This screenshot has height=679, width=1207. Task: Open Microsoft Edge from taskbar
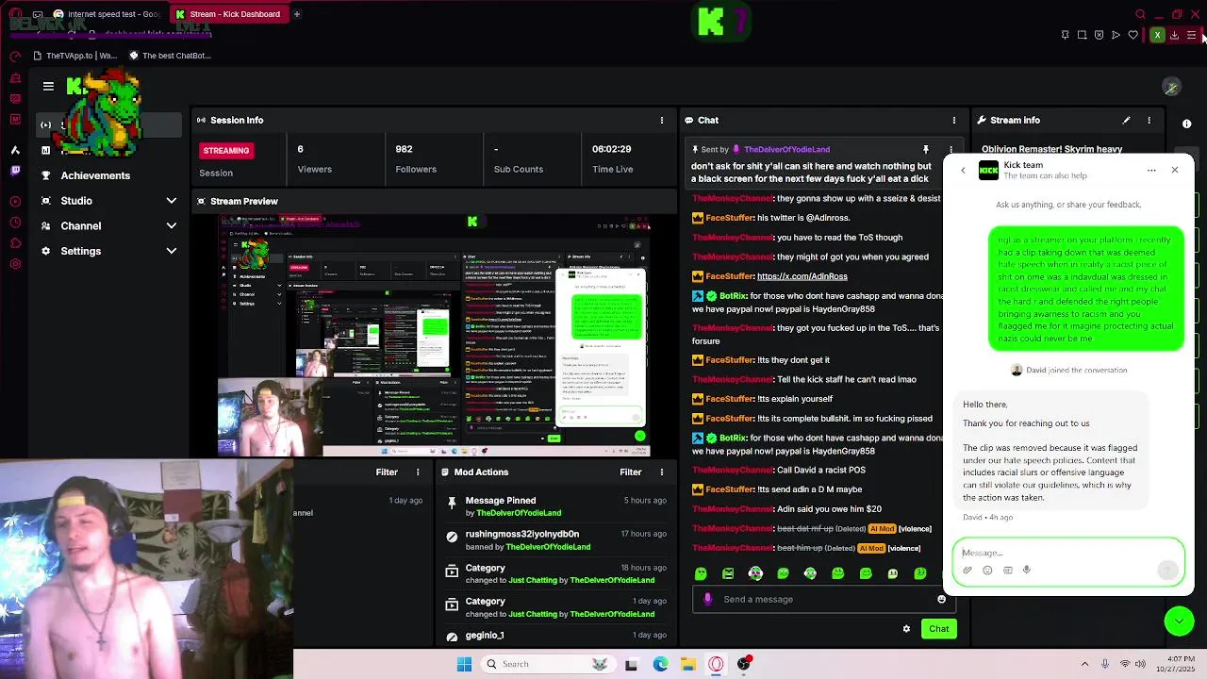click(660, 664)
